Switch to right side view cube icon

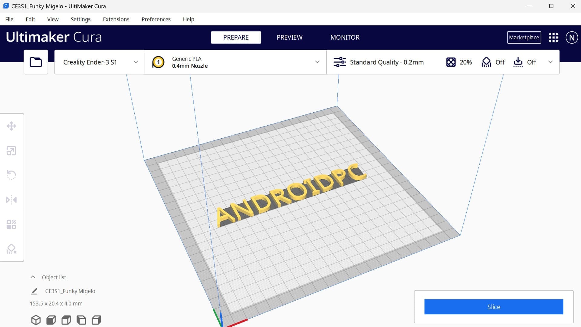96,320
